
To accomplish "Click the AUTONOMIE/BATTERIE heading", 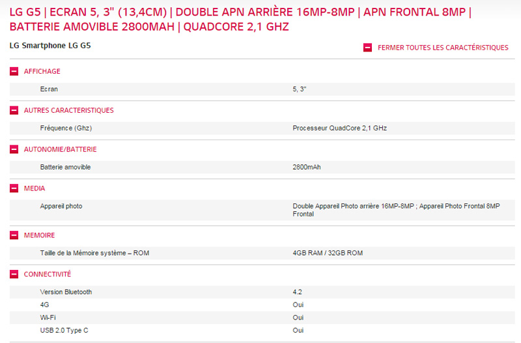I will click(60, 149).
